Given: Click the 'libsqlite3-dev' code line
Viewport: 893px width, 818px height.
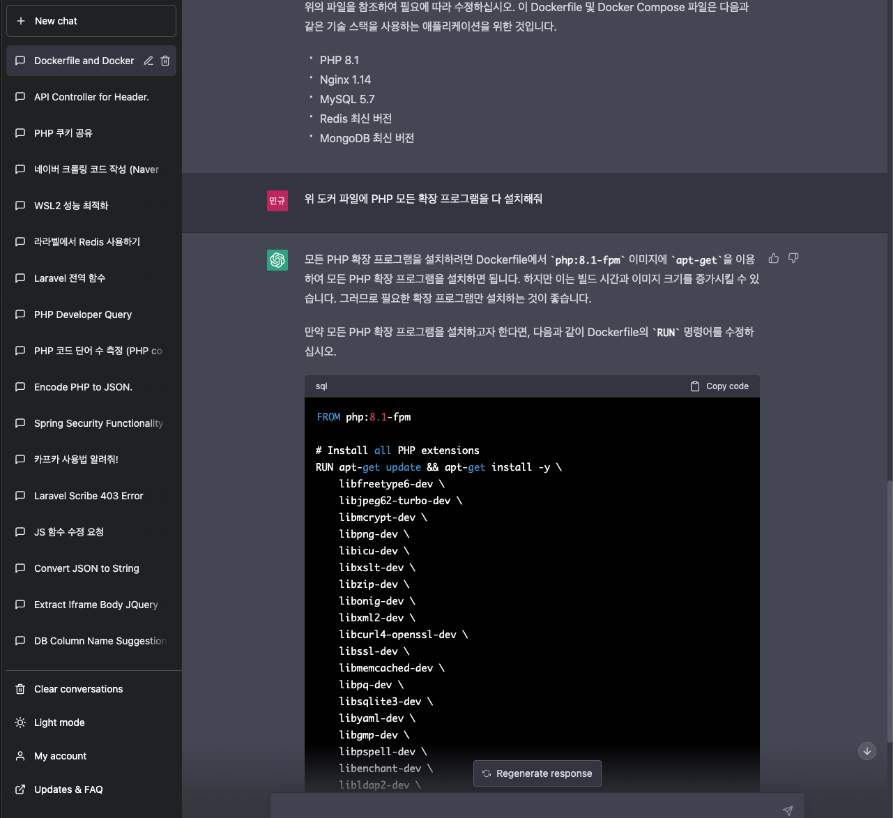Looking at the screenshot, I should [386, 702].
